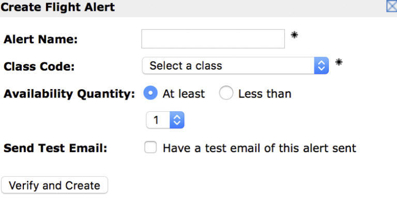Click the blue arrows on quantity selector
397x201 pixels.
(177, 120)
